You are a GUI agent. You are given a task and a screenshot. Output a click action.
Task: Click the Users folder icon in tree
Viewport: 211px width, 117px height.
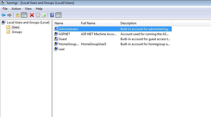pos(8,27)
